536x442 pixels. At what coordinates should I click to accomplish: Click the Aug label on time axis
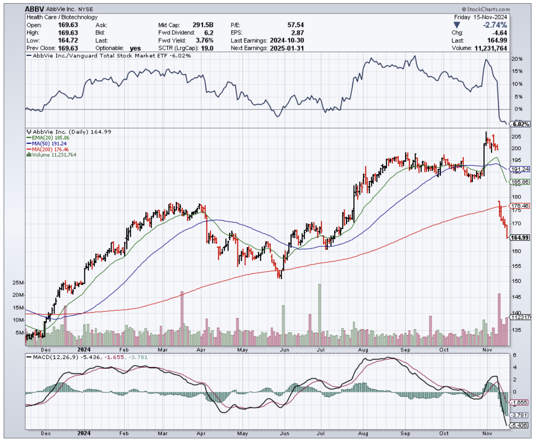pos(363,349)
